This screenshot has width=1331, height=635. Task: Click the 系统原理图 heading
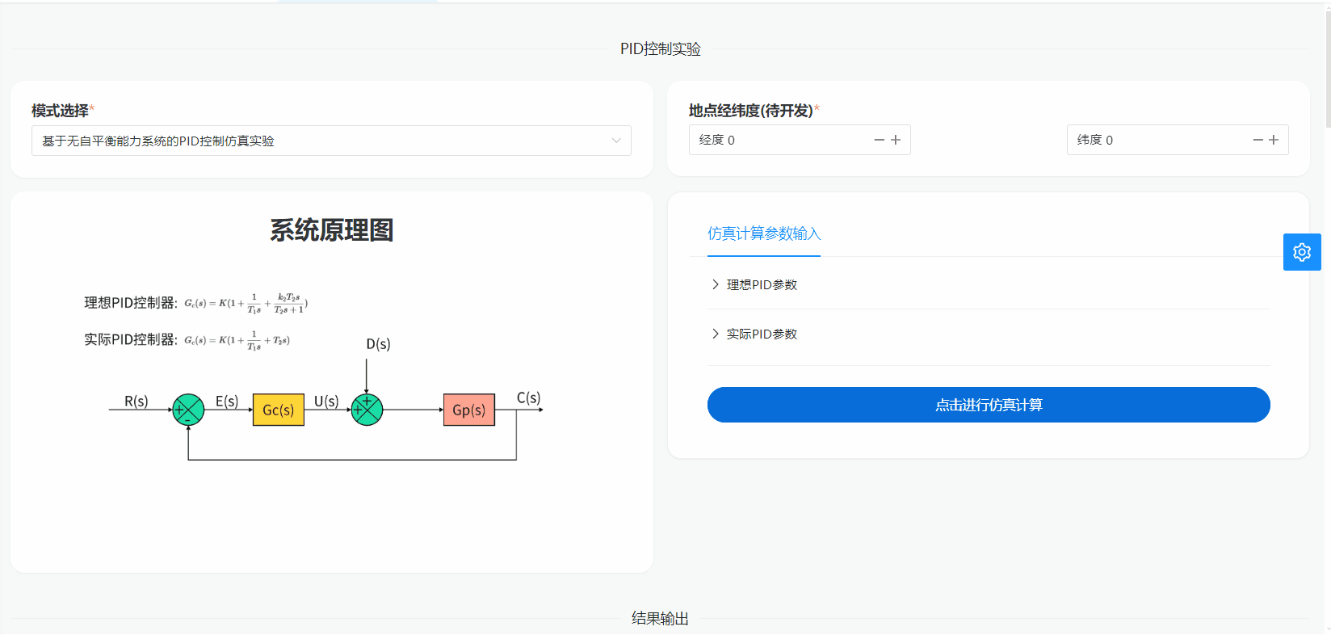click(x=331, y=230)
